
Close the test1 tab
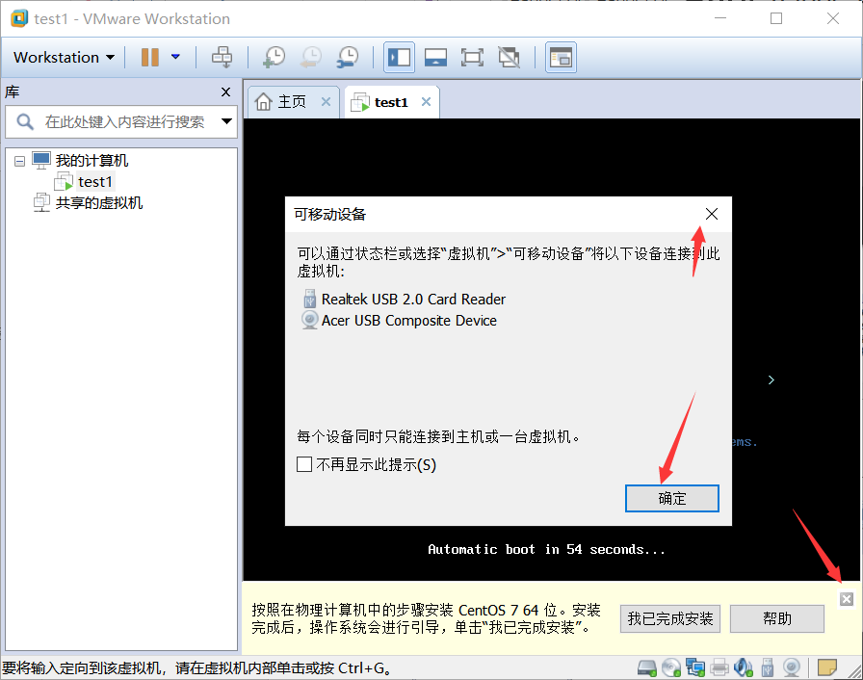tap(426, 102)
